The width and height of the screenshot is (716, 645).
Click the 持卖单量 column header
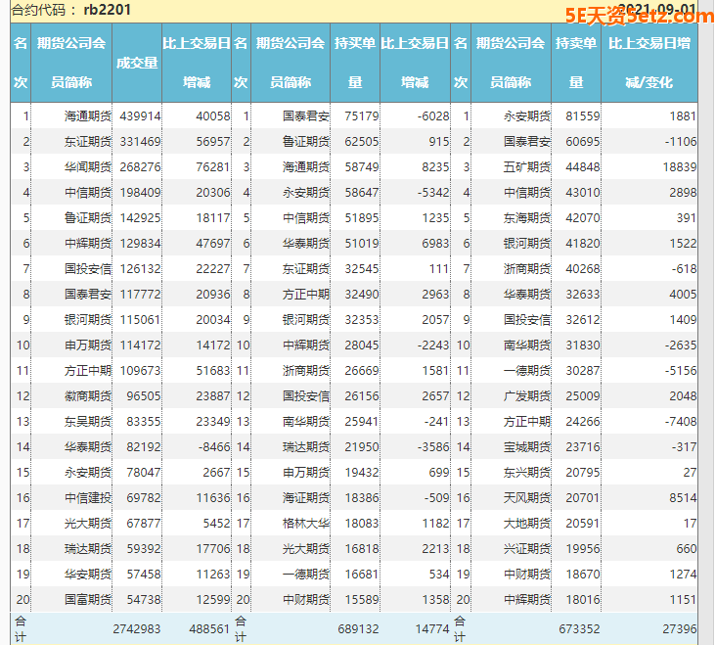(x=576, y=63)
